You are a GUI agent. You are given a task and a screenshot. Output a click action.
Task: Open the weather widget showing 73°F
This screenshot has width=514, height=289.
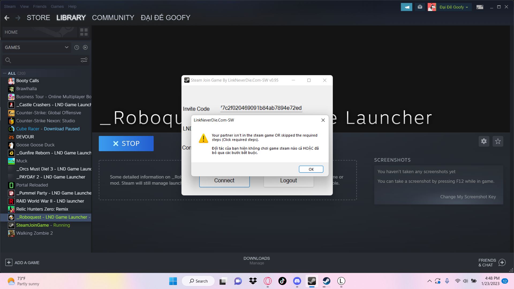point(23,281)
